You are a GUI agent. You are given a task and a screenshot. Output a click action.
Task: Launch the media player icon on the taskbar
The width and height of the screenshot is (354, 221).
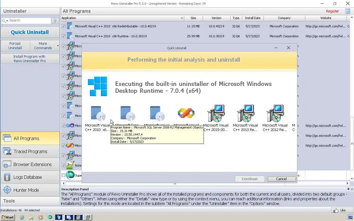point(41,217)
